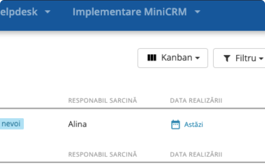Expand the arrow next to Implementare MiniCRM

[197, 12]
